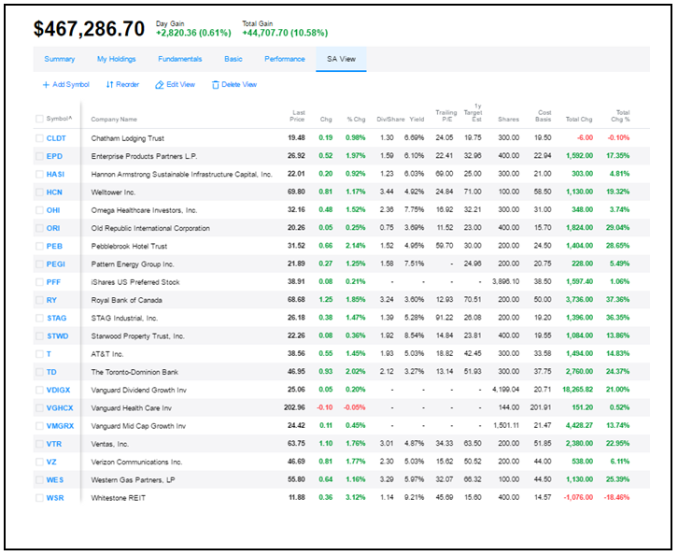
Task: Click the Edit View link
Action: tap(181, 85)
